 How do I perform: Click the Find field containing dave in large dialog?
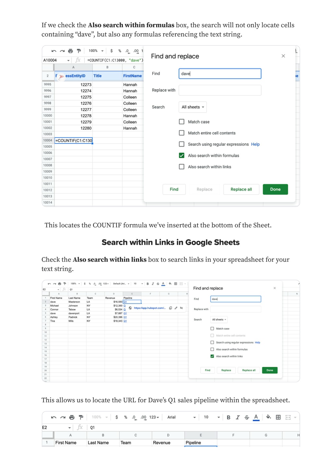(x=220, y=74)
